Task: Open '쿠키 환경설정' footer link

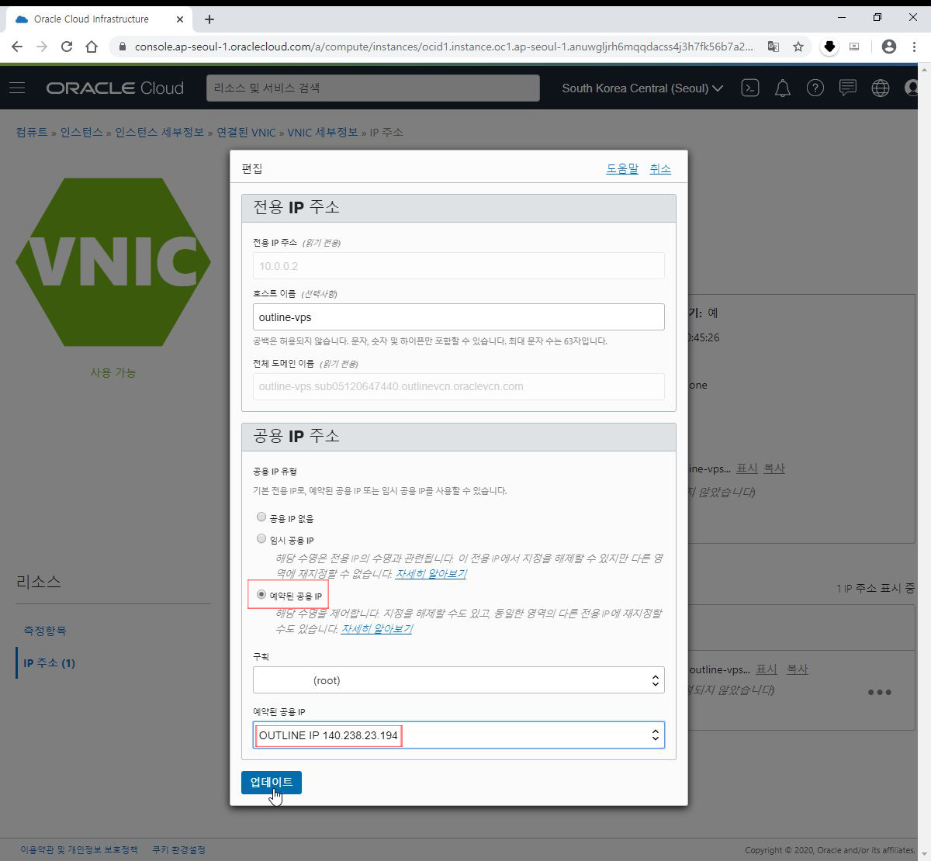Action: click(178, 849)
